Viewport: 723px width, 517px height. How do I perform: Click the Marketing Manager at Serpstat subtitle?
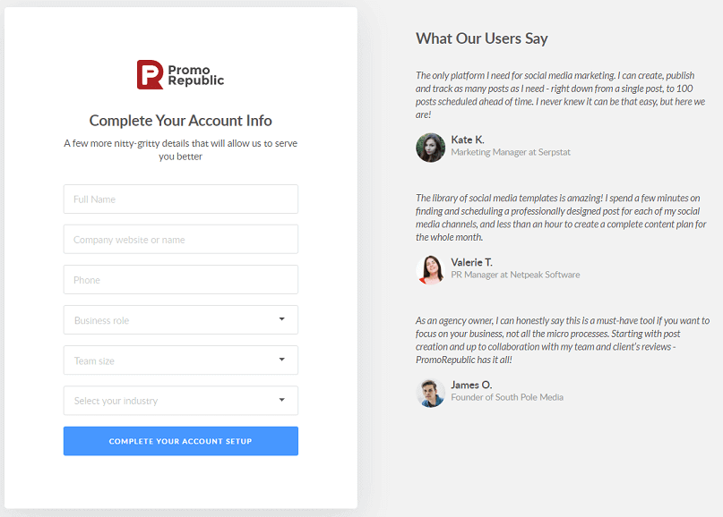tap(510, 153)
